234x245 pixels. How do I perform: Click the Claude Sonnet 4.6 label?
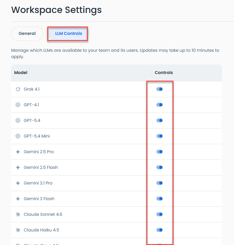click(x=43, y=214)
